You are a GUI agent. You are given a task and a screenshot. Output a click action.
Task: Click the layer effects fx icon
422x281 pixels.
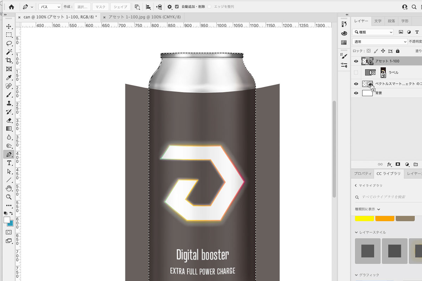tap(389, 164)
